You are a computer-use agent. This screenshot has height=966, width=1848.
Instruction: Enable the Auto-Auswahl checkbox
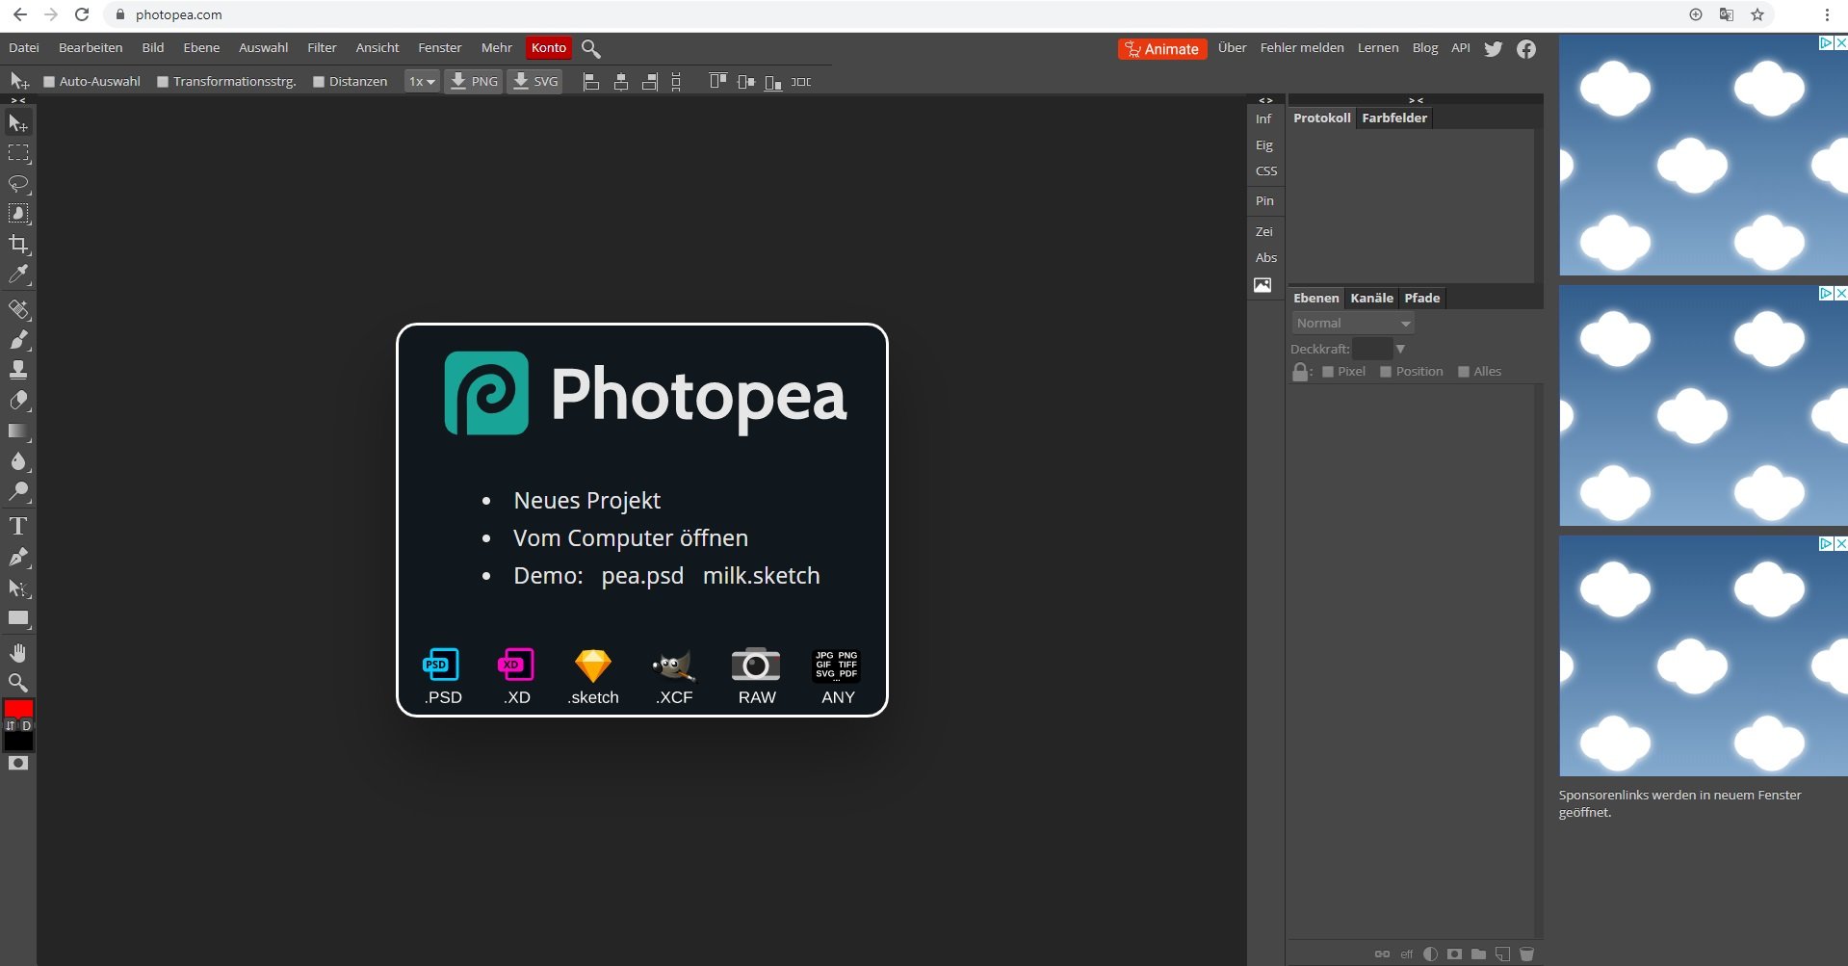50,82
